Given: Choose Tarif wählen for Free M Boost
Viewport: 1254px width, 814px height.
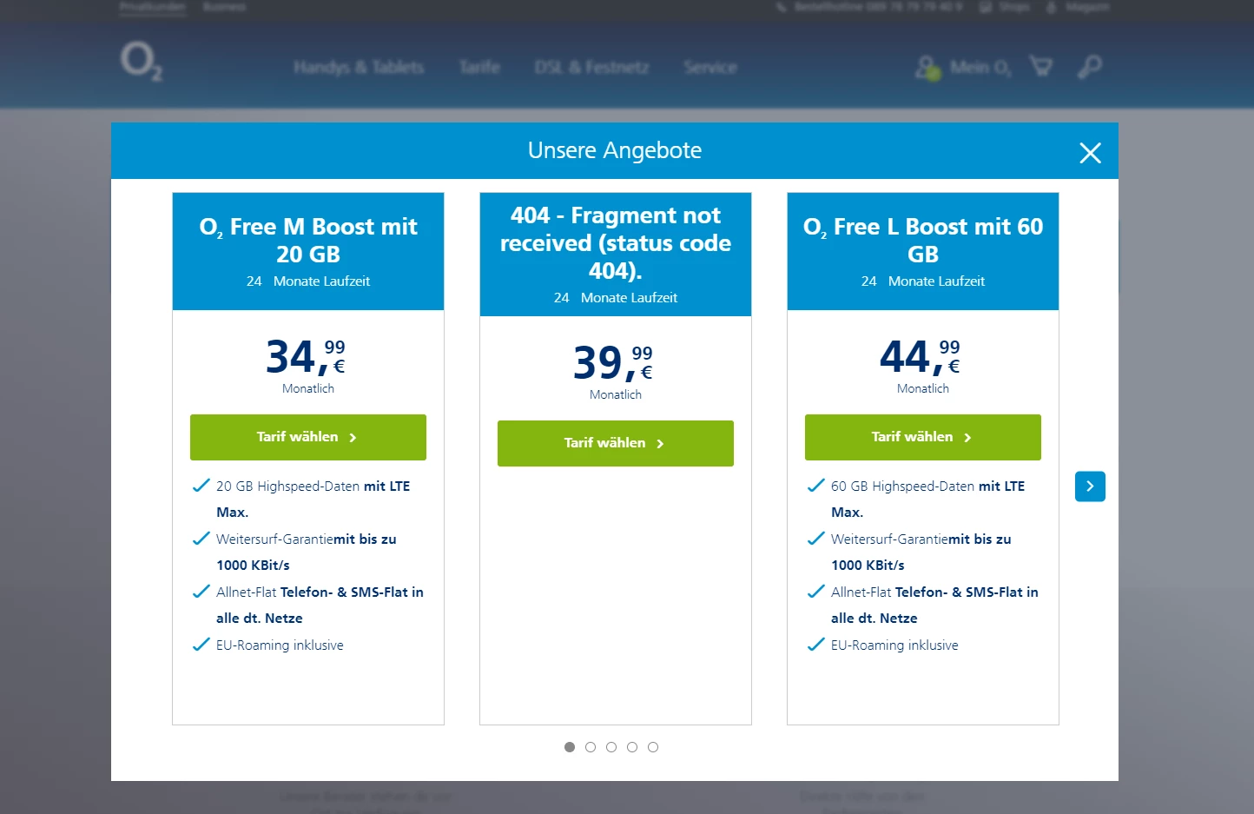Looking at the screenshot, I should [308, 437].
